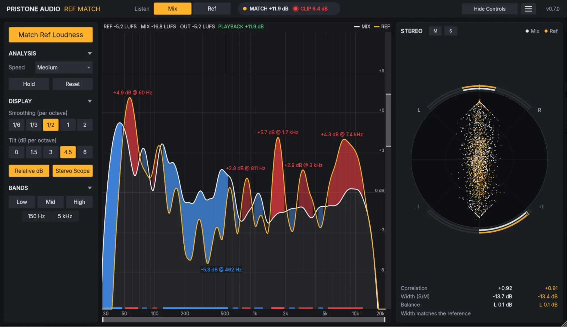Click Match Ref Loudness button
The height and width of the screenshot is (327, 567).
click(51, 35)
